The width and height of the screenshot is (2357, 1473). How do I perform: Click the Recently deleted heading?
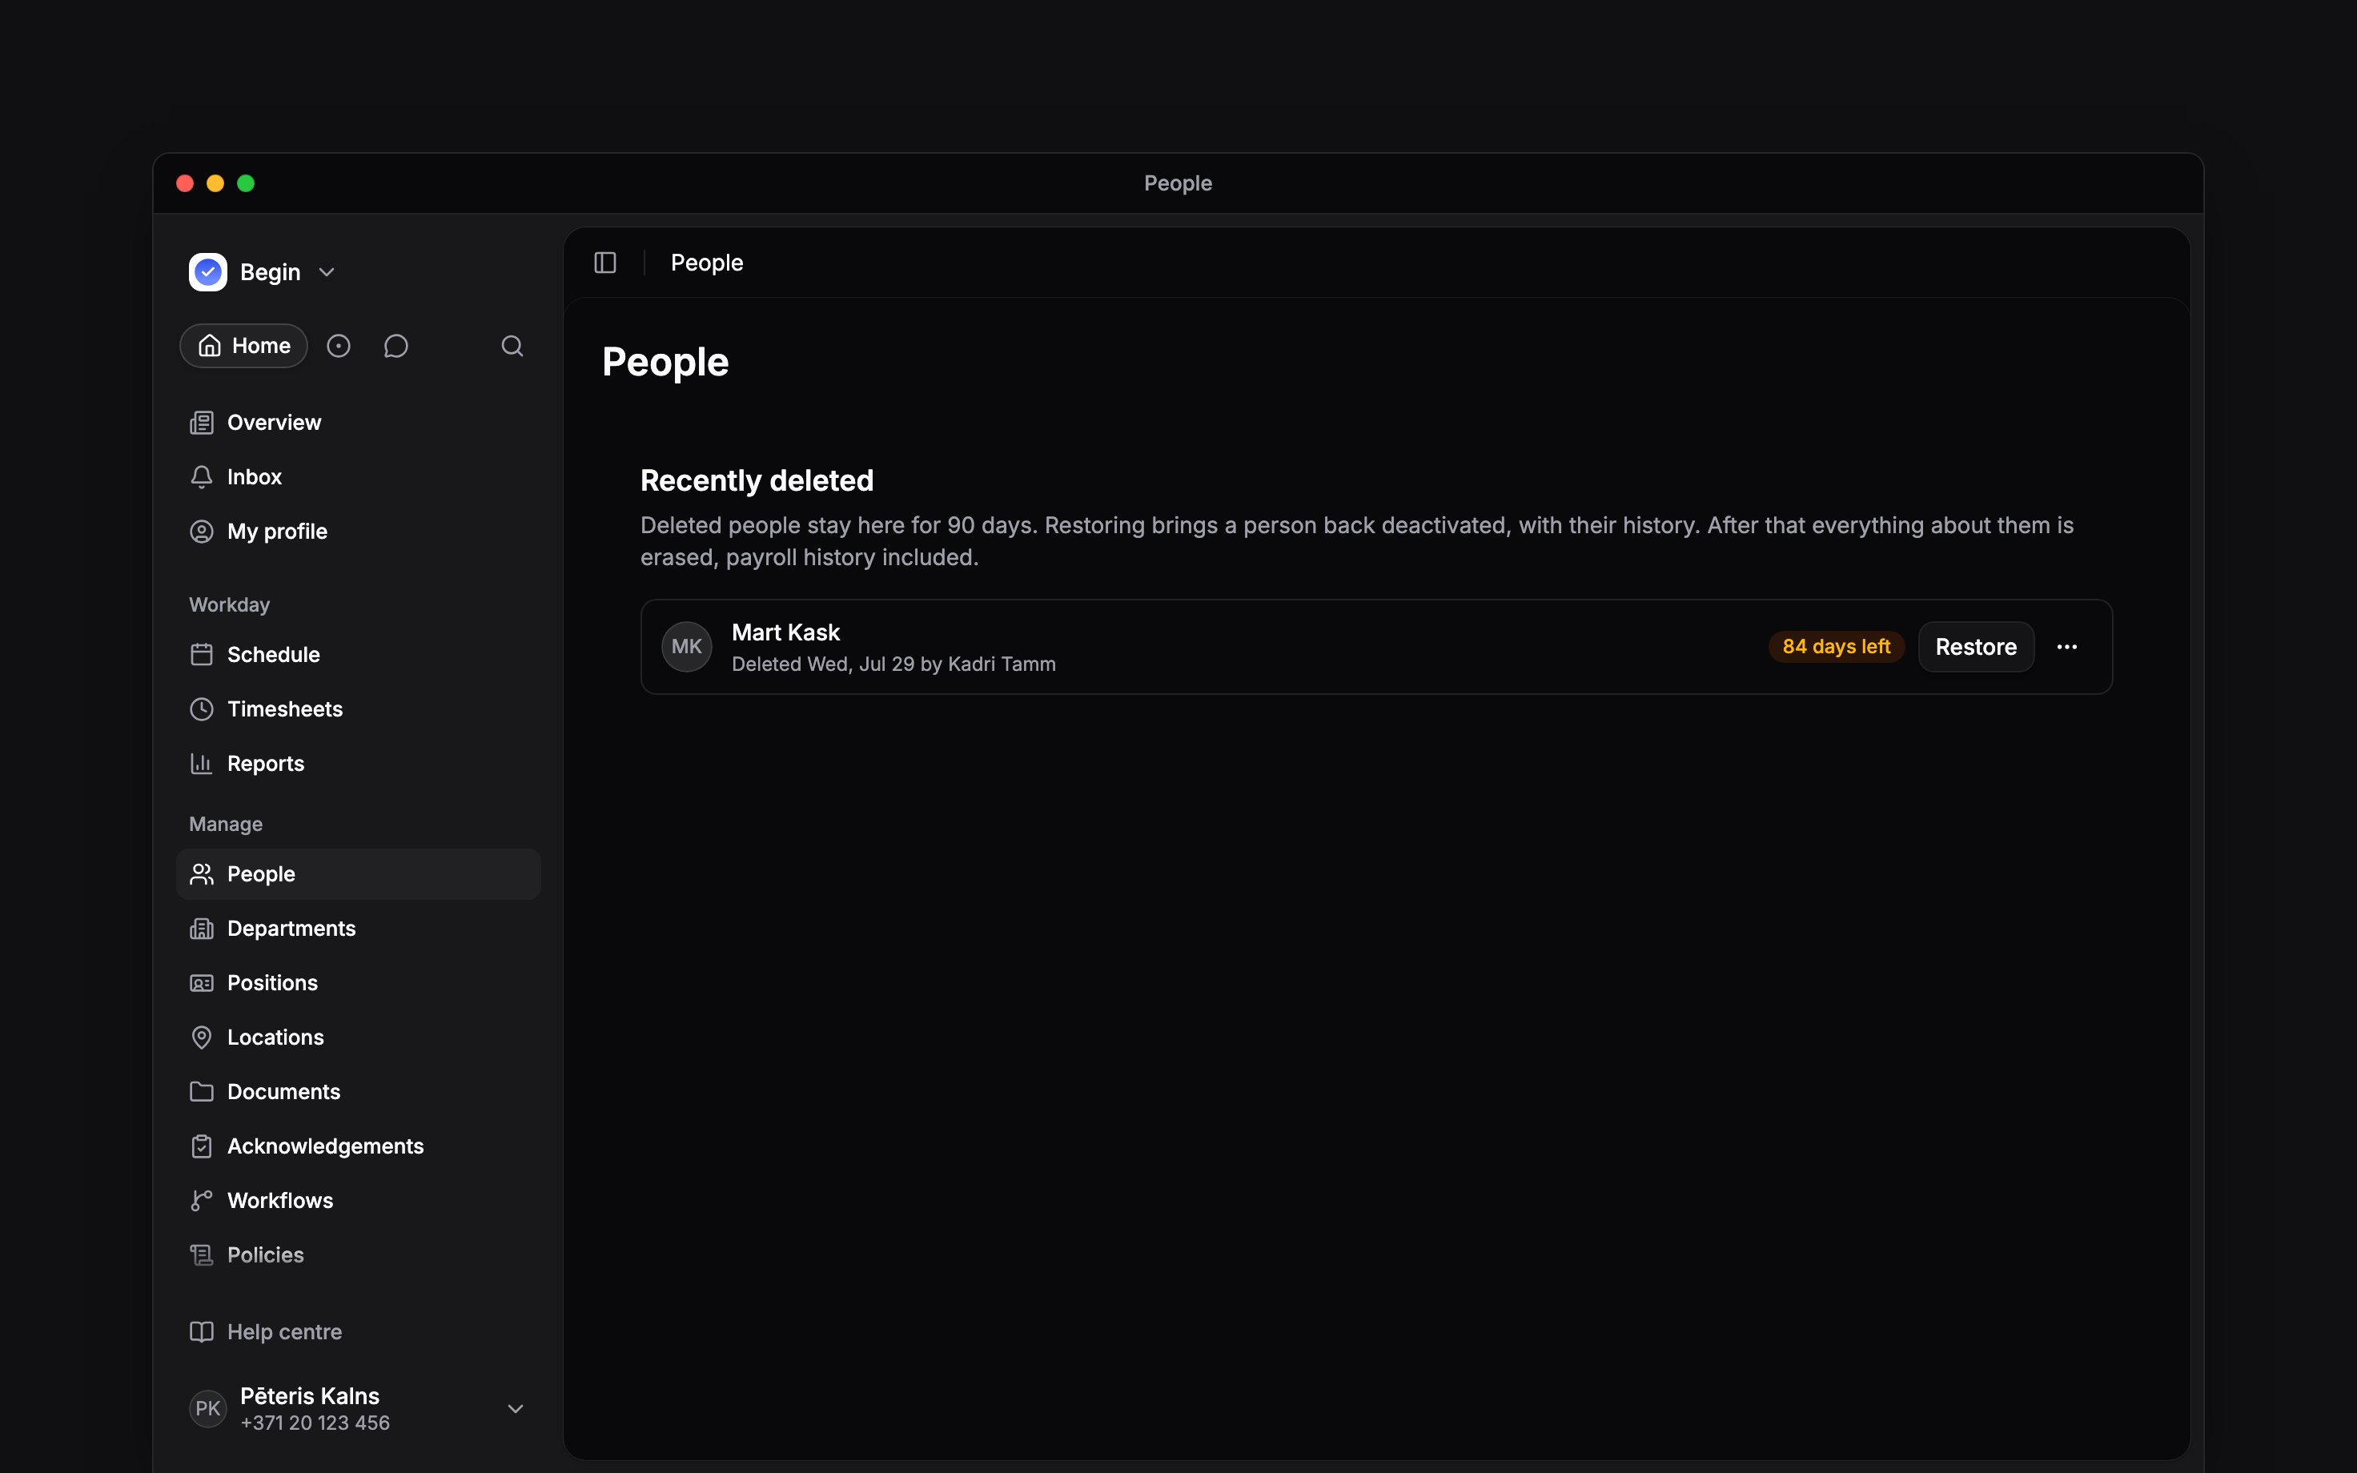point(757,480)
